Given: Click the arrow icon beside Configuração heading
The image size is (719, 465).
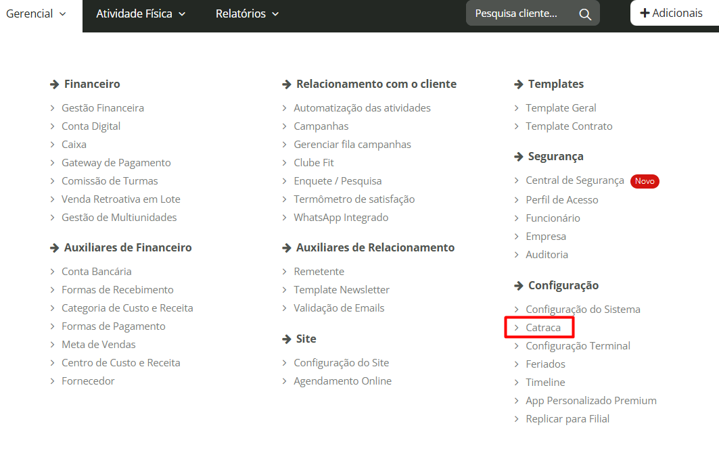Looking at the screenshot, I should click(519, 286).
